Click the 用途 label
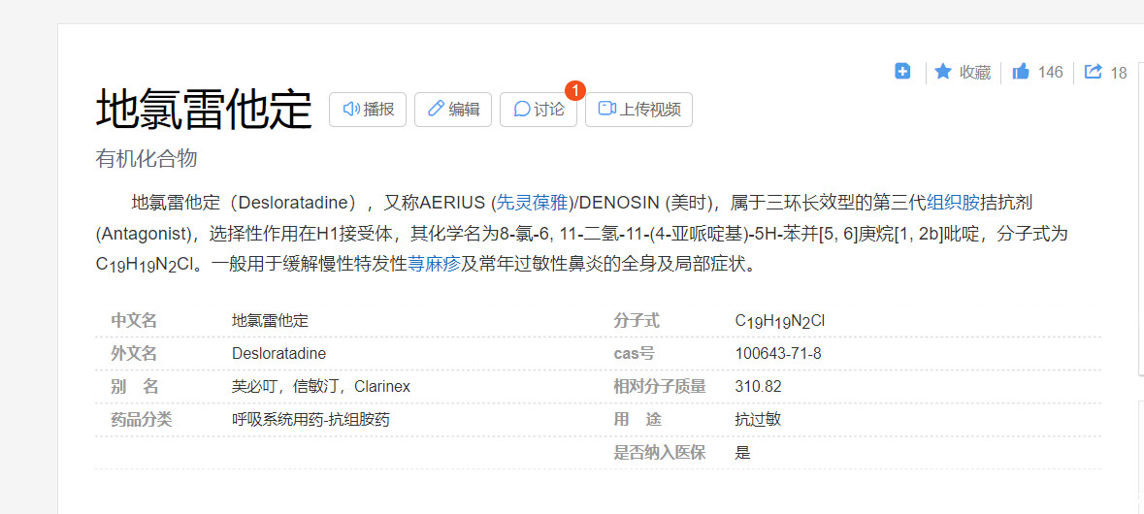 [637, 419]
